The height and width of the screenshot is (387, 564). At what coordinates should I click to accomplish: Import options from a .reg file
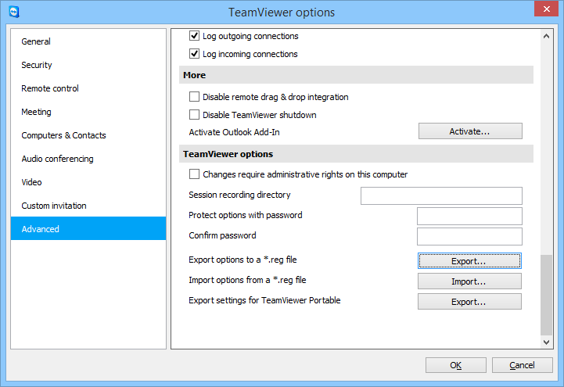[x=469, y=281]
